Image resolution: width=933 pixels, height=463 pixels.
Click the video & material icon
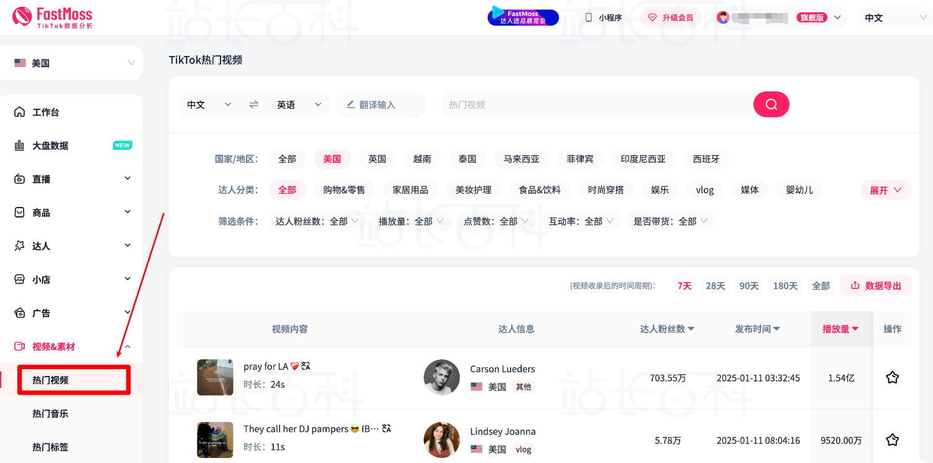tap(19, 347)
